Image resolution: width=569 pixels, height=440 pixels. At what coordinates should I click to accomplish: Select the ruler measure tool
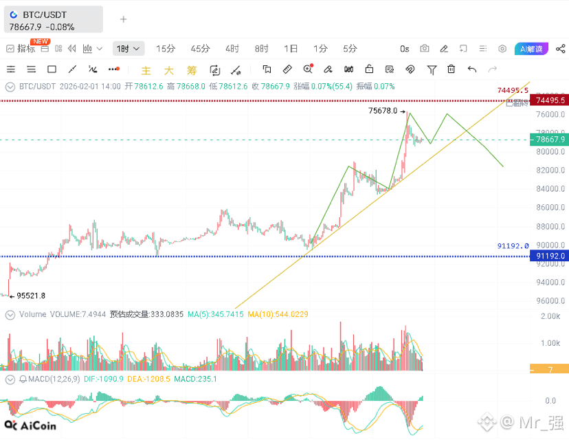click(287, 69)
